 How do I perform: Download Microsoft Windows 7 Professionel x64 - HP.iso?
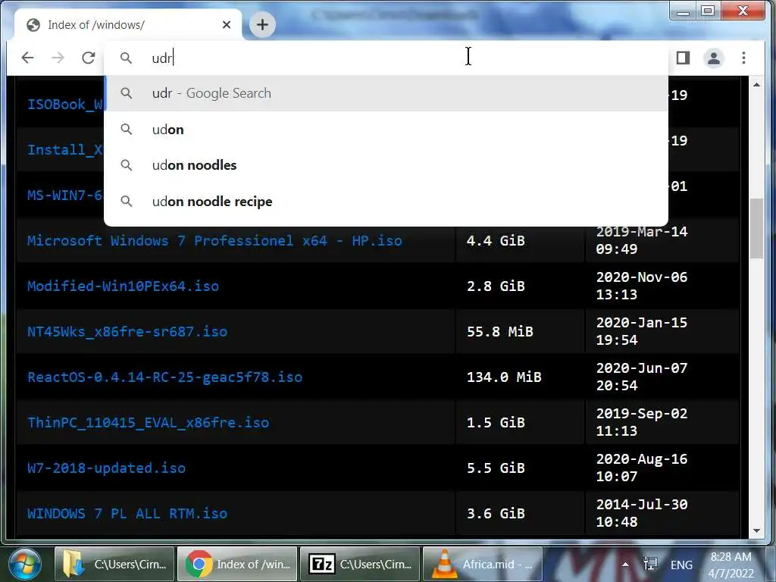pyautogui.click(x=214, y=240)
